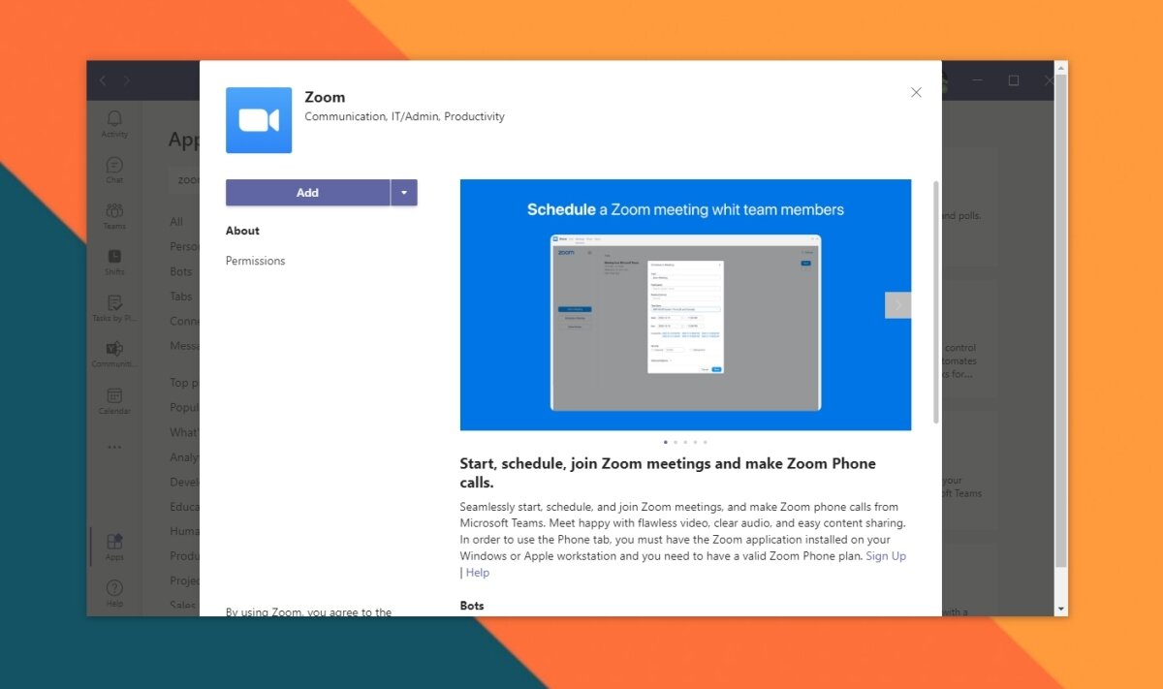Select the first carousel dot indicator

[666, 441]
